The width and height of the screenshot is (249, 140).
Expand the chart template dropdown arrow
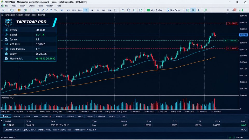[15, 10]
